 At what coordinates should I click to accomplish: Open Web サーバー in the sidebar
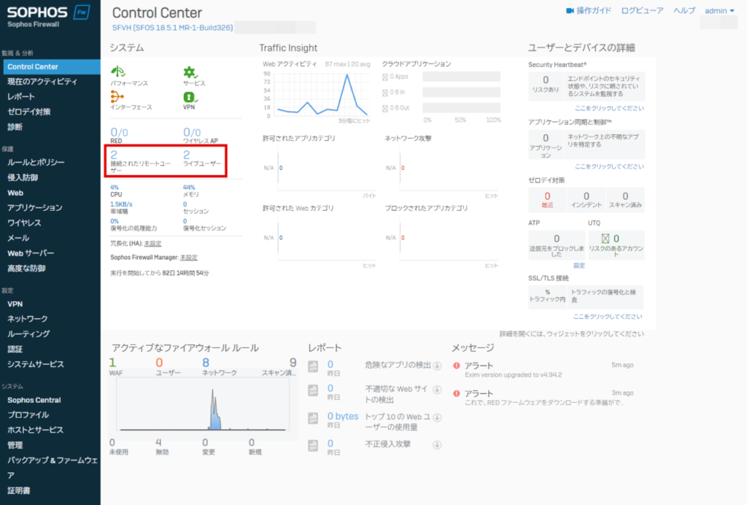[x=31, y=253]
